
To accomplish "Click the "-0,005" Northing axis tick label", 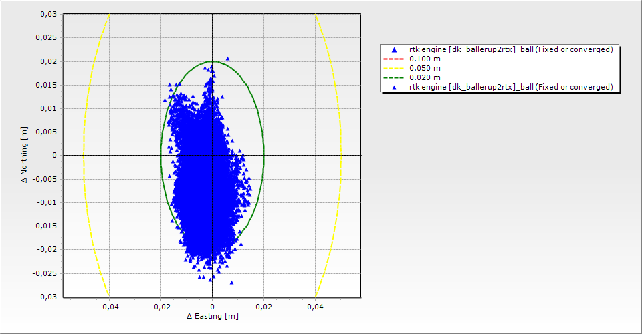I will tap(45, 179).
